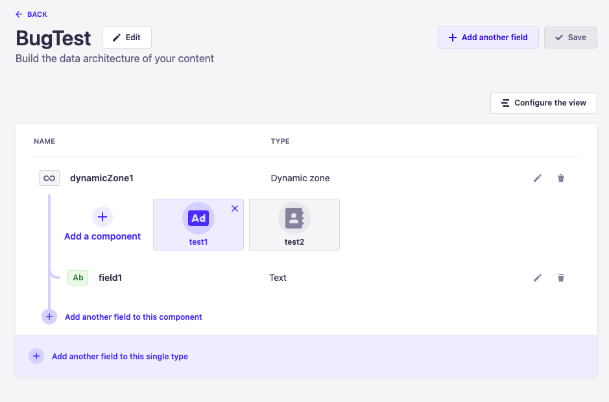Click the Ab text type icon for field1
609x402 pixels.
click(x=78, y=278)
